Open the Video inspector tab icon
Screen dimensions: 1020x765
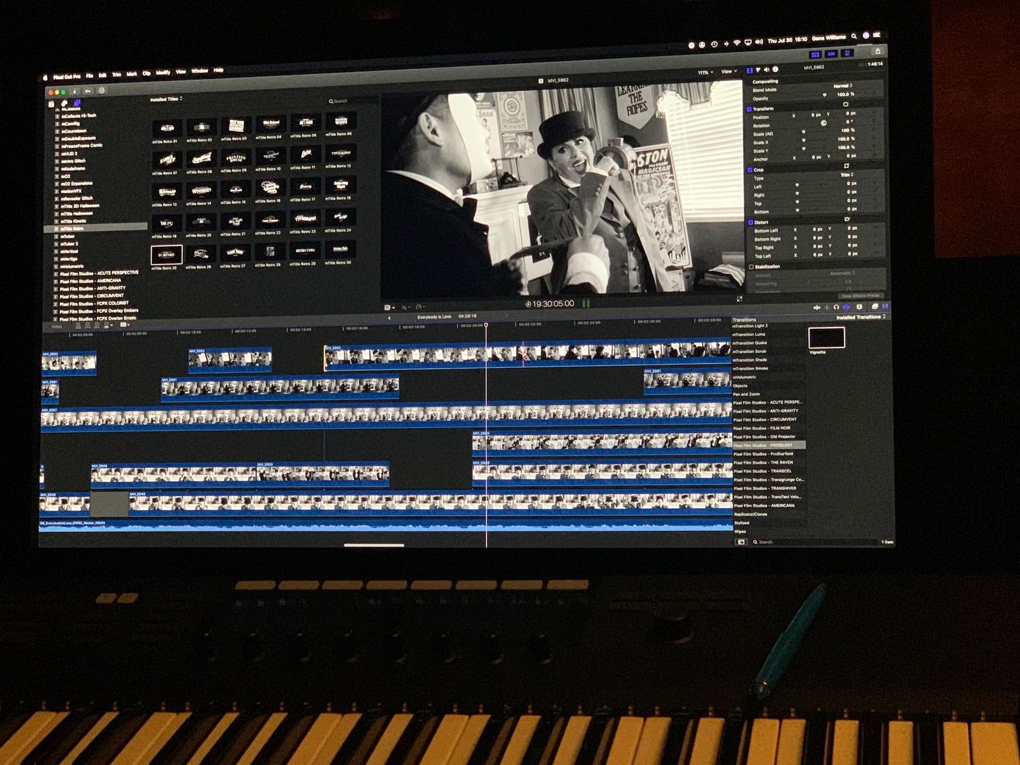(x=749, y=69)
